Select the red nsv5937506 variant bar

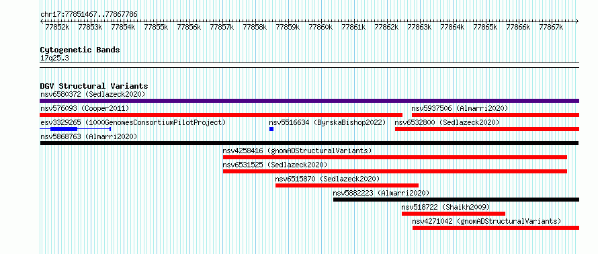[495, 115]
